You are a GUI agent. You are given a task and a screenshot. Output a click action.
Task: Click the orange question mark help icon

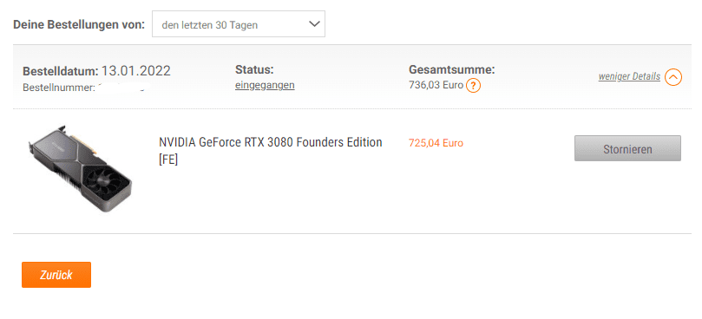473,86
